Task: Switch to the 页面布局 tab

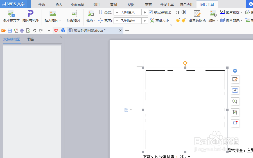Action: point(78,4)
